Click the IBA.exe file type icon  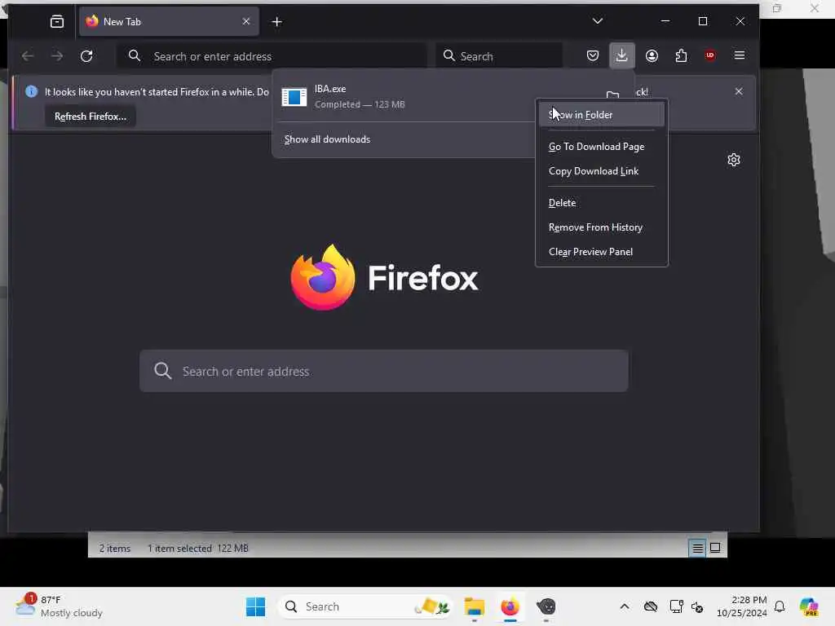pos(294,97)
